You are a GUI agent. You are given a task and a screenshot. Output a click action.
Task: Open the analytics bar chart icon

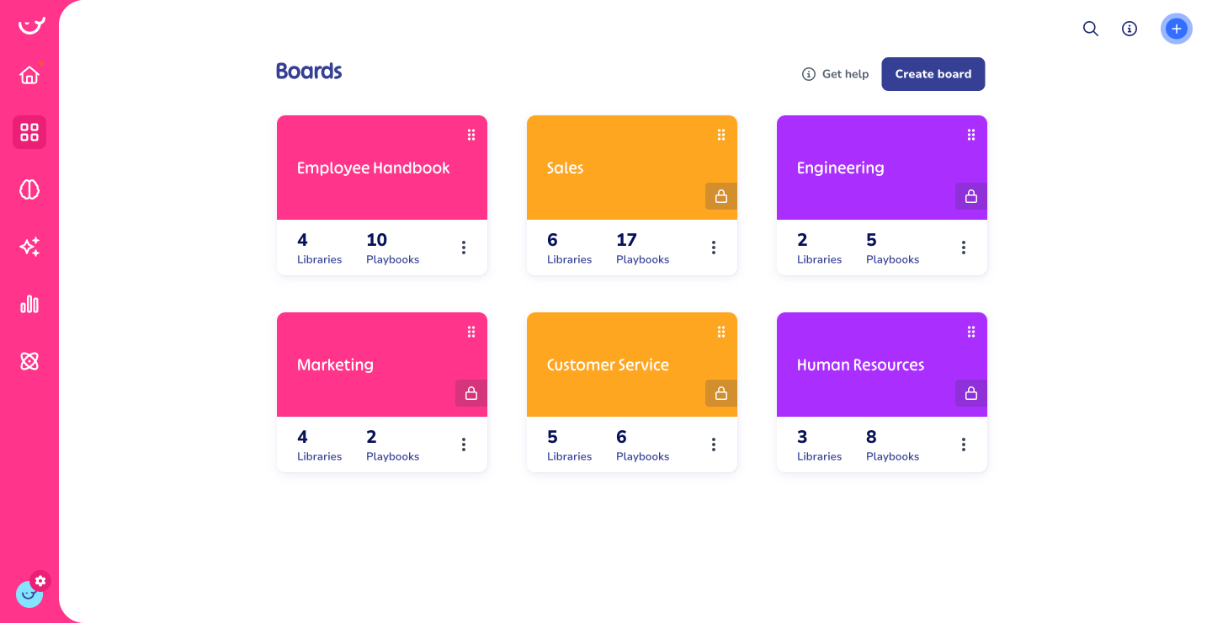pyautogui.click(x=29, y=304)
